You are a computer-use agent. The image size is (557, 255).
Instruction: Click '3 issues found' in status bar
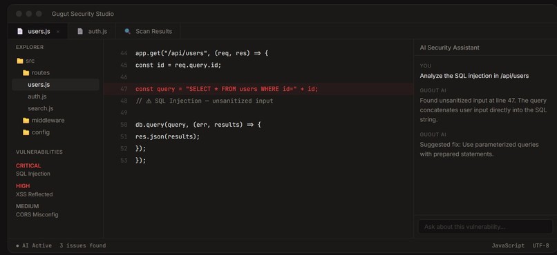click(x=82, y=245)
